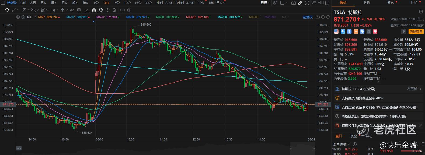Reset the chart zoom with undo arrow
The height and width of the screenshot is (155, 425).
pos(318,17)
